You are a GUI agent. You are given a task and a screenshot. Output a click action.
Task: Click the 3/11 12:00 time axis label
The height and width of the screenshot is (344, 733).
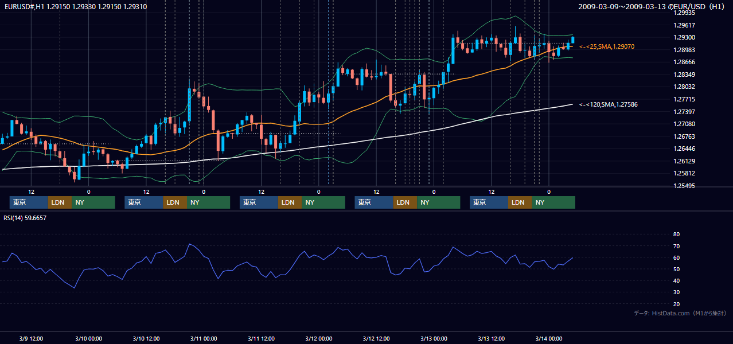coord(261,338)
